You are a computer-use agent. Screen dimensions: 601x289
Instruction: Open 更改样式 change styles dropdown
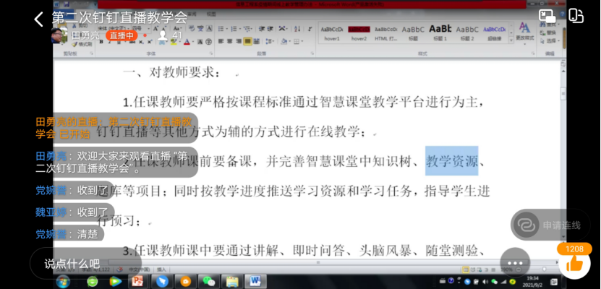pos(525,33)
